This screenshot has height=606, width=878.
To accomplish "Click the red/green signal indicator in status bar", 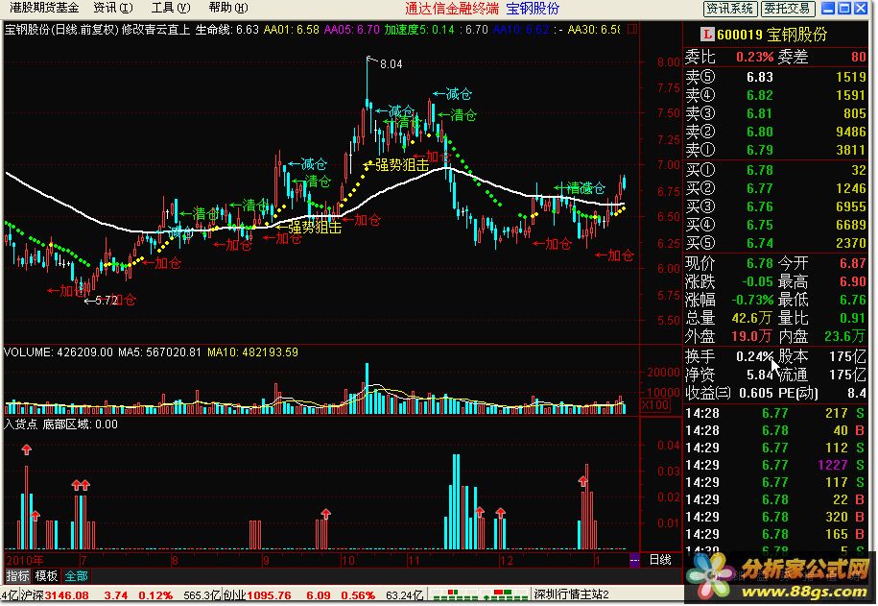I will 480,594.
